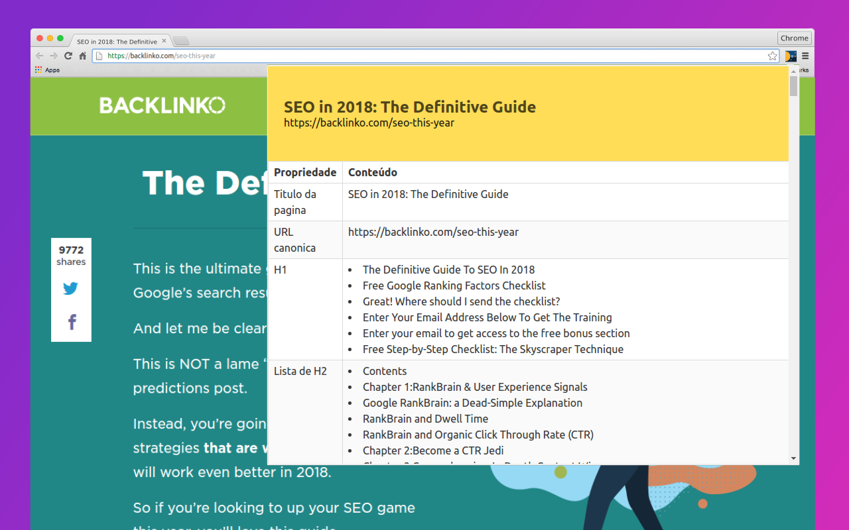849x530 pixels.
Task: Open the browser home page
Action: [82, 56]
